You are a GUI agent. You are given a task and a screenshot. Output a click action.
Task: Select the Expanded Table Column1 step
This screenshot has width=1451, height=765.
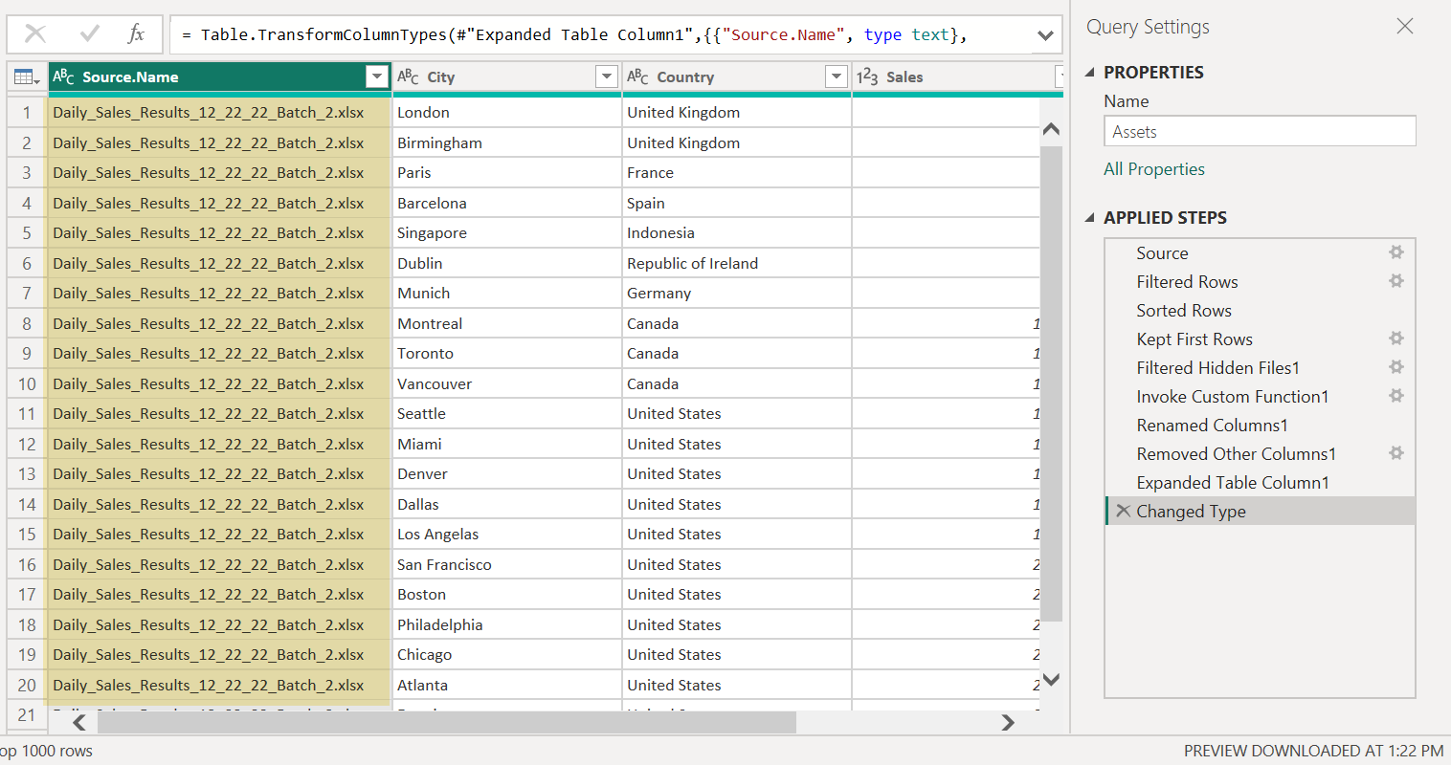click(x=1232, y=483)
